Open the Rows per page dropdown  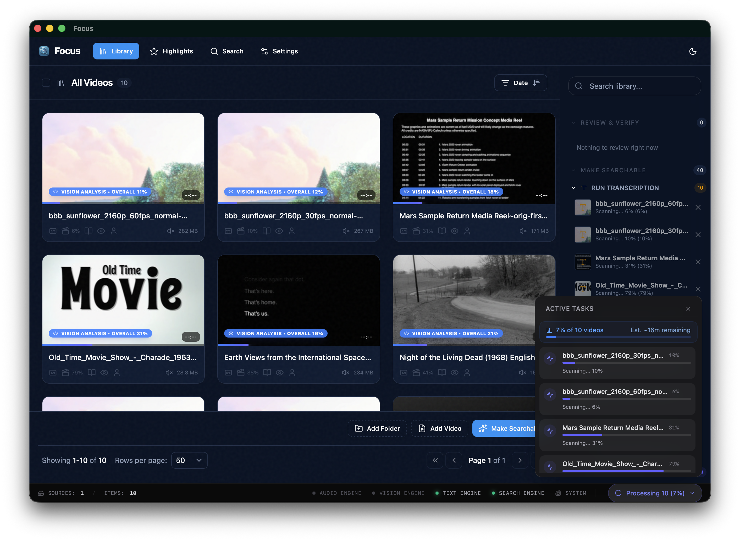coord(189,460)
